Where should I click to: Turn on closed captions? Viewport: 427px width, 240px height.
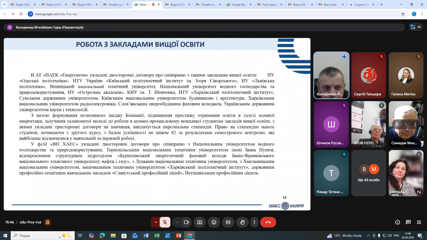click(228, 222)
